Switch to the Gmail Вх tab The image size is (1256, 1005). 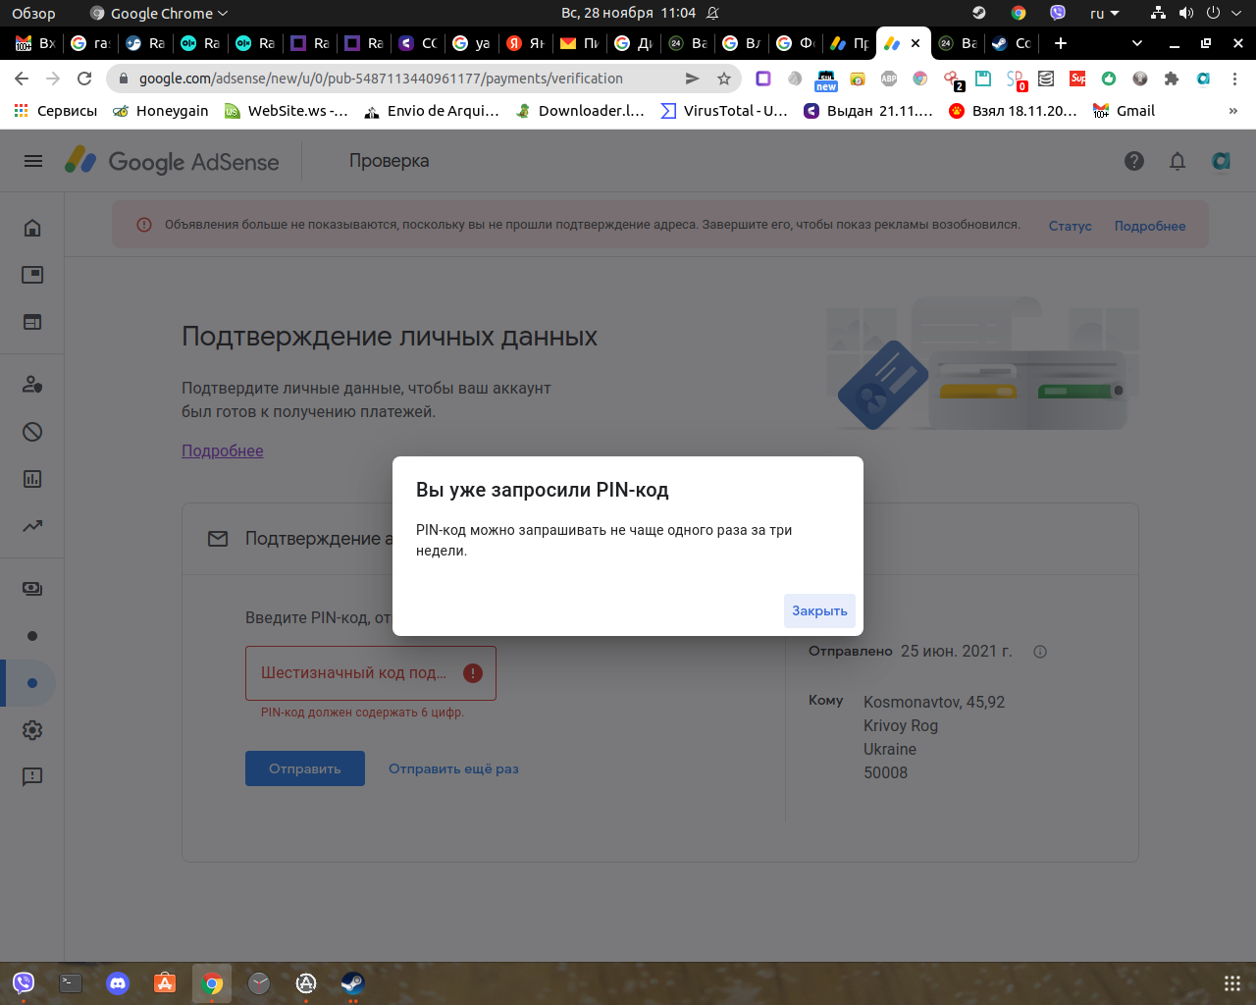pos(35,43)
